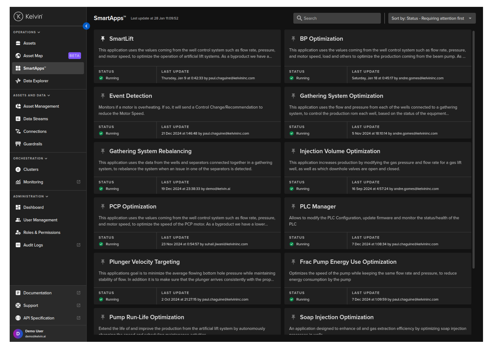This screenshot has height=349, width=493.
Task: Click the Kelvin logo icon
Action: click(x=18, y=17)
